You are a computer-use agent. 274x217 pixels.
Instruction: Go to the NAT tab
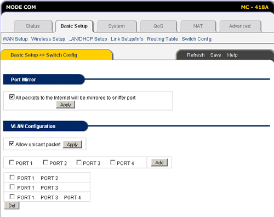coord(198,26)
